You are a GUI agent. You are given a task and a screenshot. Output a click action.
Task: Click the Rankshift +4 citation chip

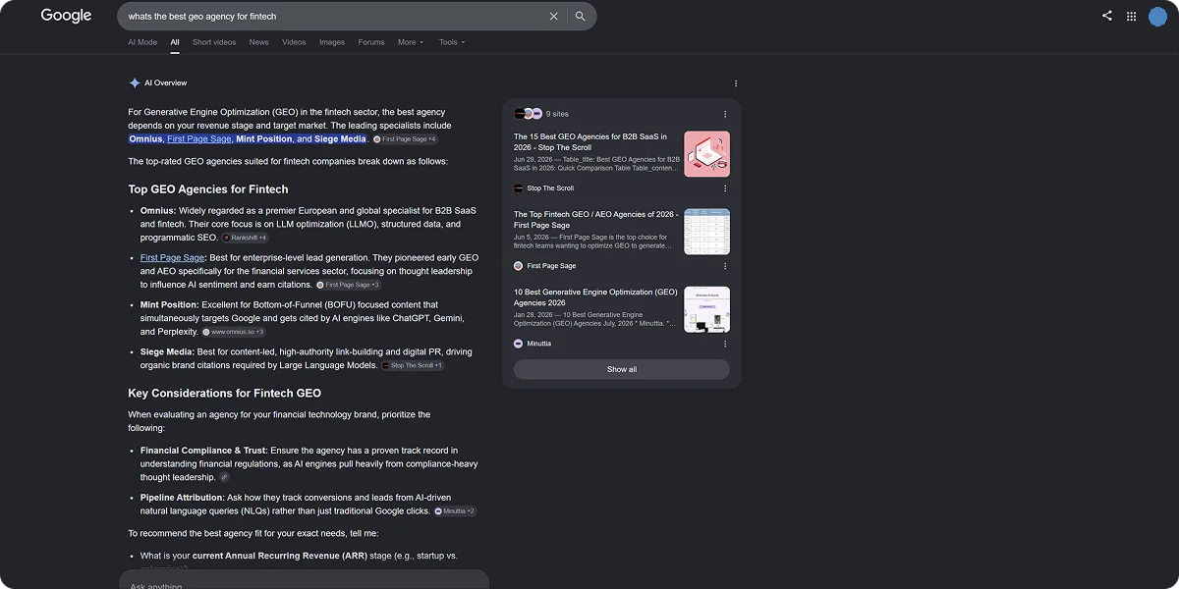click(245, 238)
